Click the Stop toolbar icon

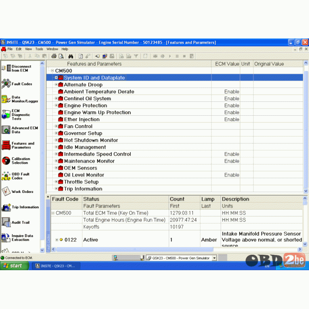184,56
